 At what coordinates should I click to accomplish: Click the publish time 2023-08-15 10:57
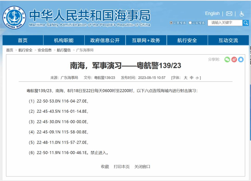tap(152, 78)
